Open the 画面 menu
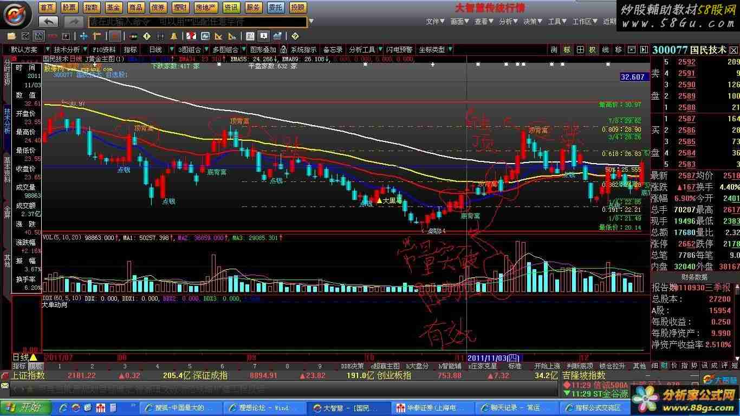This screenshot has width=740, height=416. tap(459, 22)
